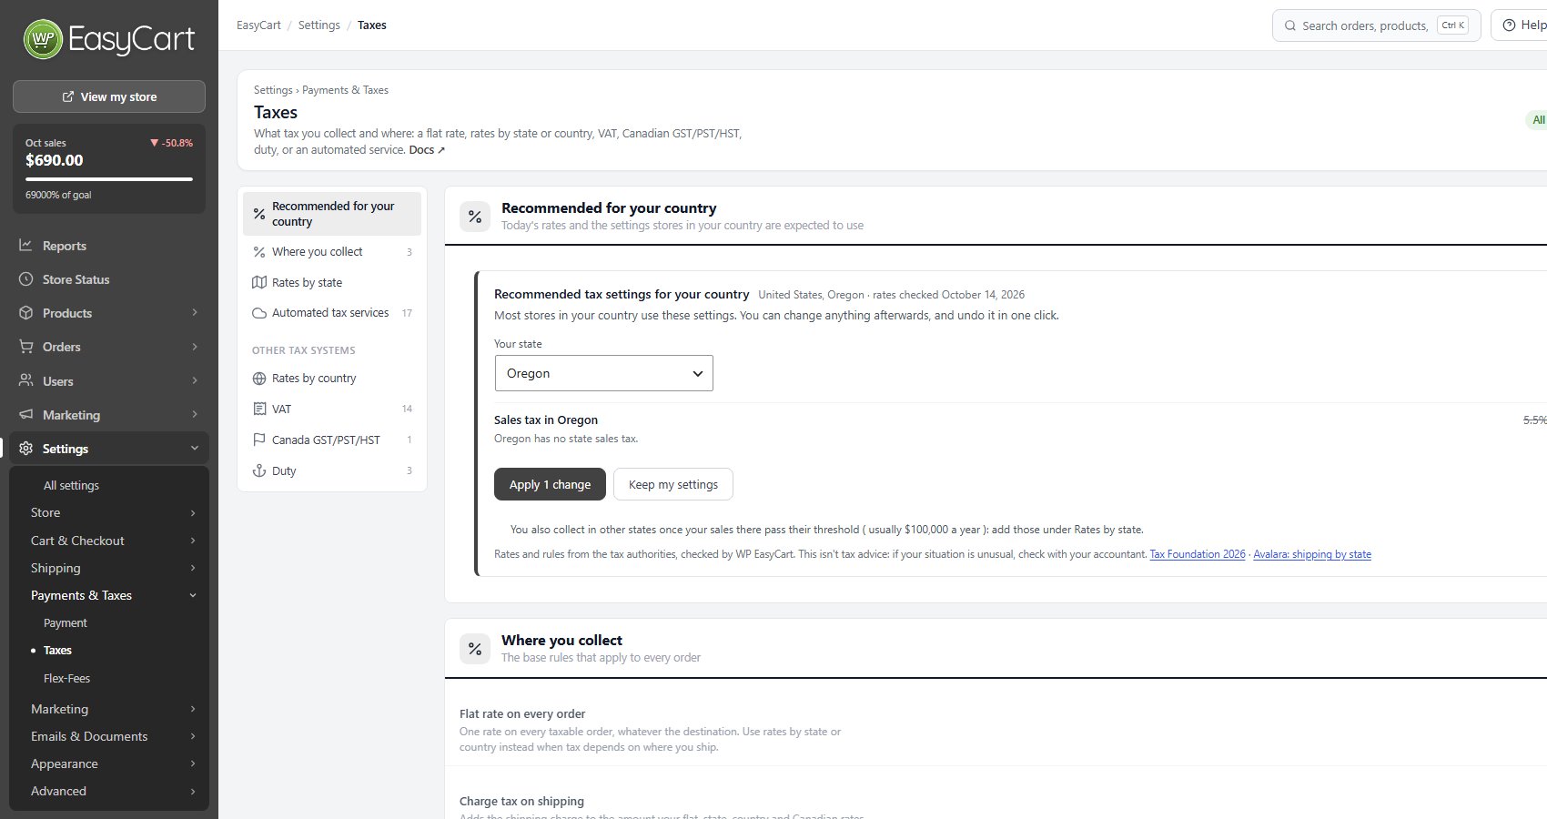The height and width of the screenshot is (819, 1547).
Task: Expand the Orders menu chevron
Action: pos(194,347)
